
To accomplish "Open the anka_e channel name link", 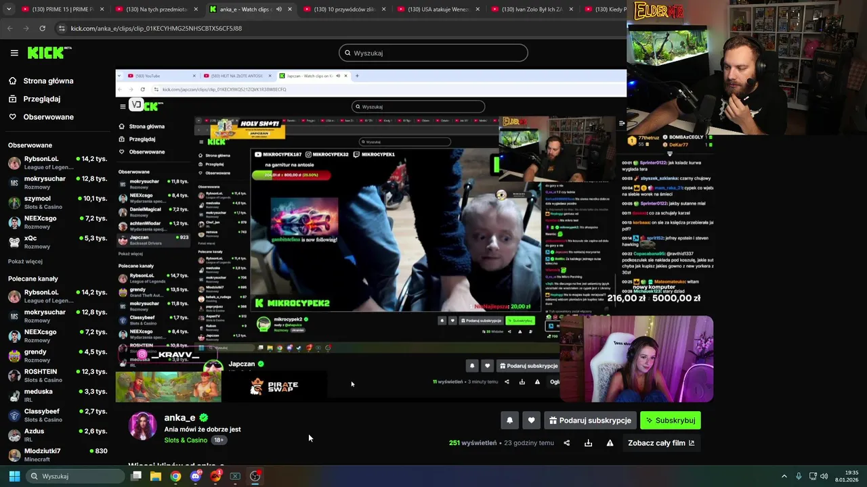I will (179, 418).
